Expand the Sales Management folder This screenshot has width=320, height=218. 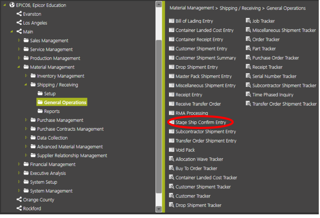point(19,40)
